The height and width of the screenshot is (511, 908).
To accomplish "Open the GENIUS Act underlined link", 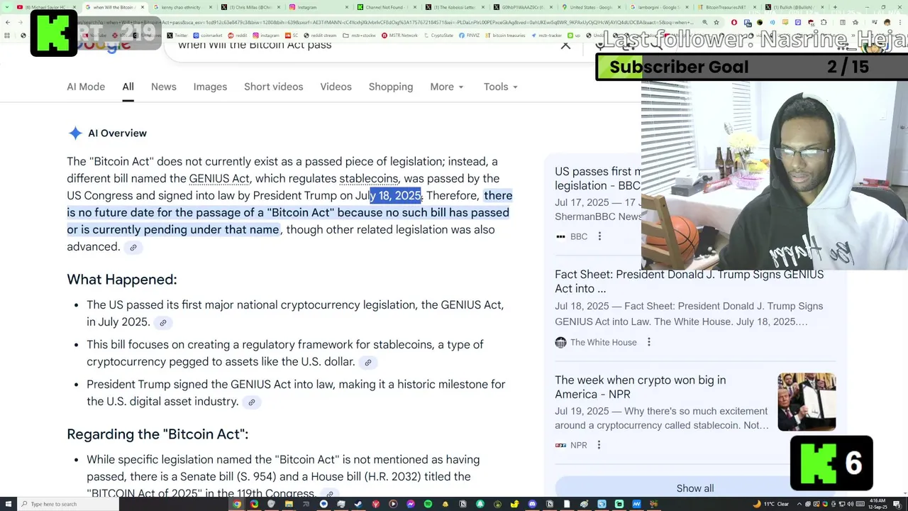I will pyautogui.click(x=219, y=179).
